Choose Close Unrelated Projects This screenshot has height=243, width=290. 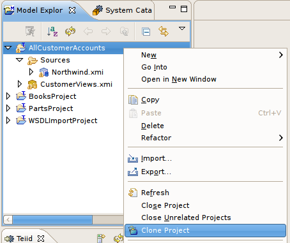205,217
